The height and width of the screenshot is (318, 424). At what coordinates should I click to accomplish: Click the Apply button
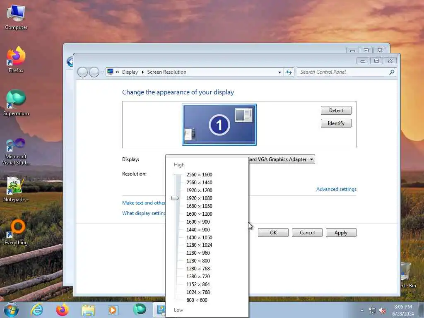coord(341,233)
